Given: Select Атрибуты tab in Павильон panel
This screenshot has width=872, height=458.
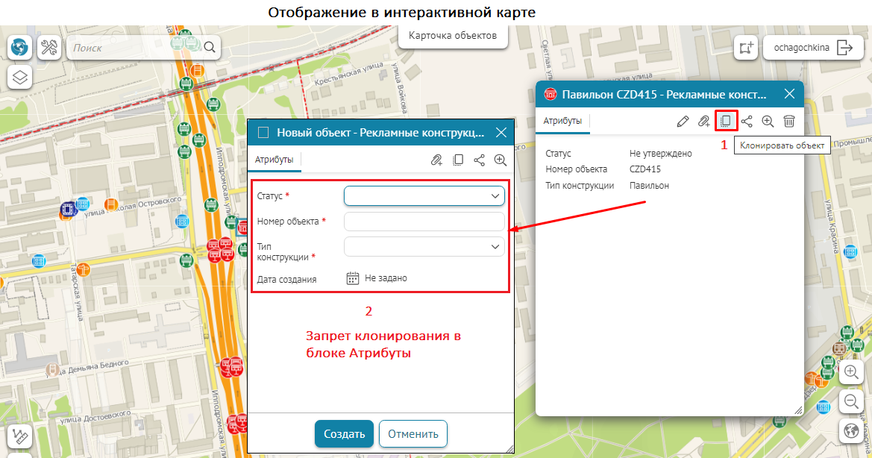Looking at the screenshot, I should [562, 121].
